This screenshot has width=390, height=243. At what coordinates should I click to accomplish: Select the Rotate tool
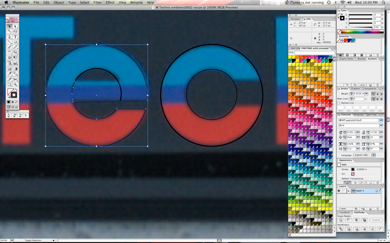click(10, 52)
